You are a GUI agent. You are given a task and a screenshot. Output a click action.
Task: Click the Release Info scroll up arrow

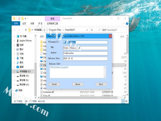(x=105, y=67)
